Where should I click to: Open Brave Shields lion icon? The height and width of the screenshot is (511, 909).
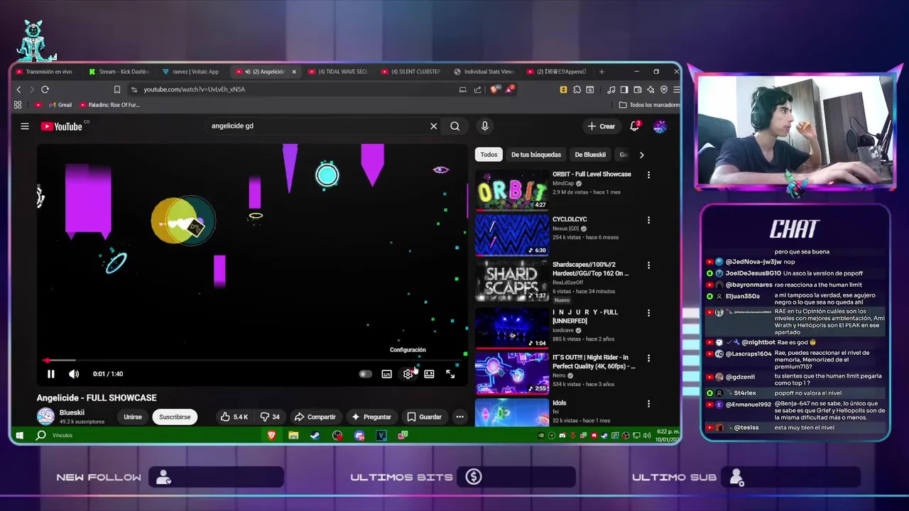point(496,89)
